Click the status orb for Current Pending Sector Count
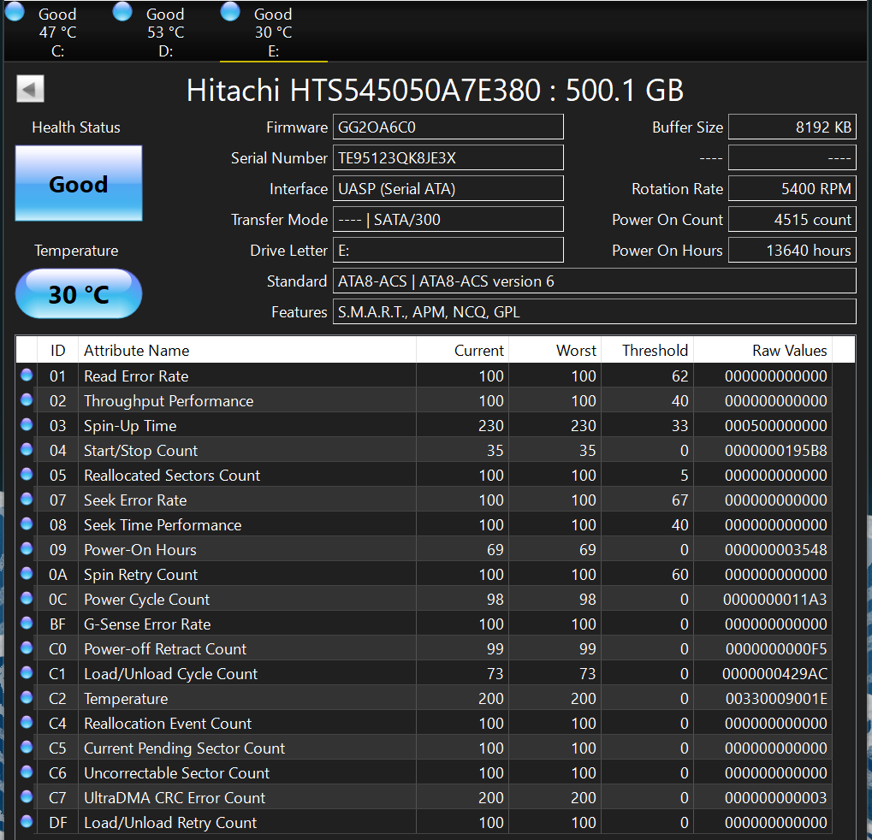 tap(27, 747)
